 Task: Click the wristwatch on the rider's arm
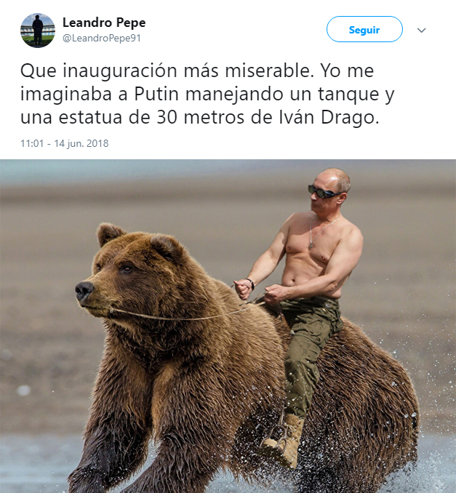coord(250,283)
